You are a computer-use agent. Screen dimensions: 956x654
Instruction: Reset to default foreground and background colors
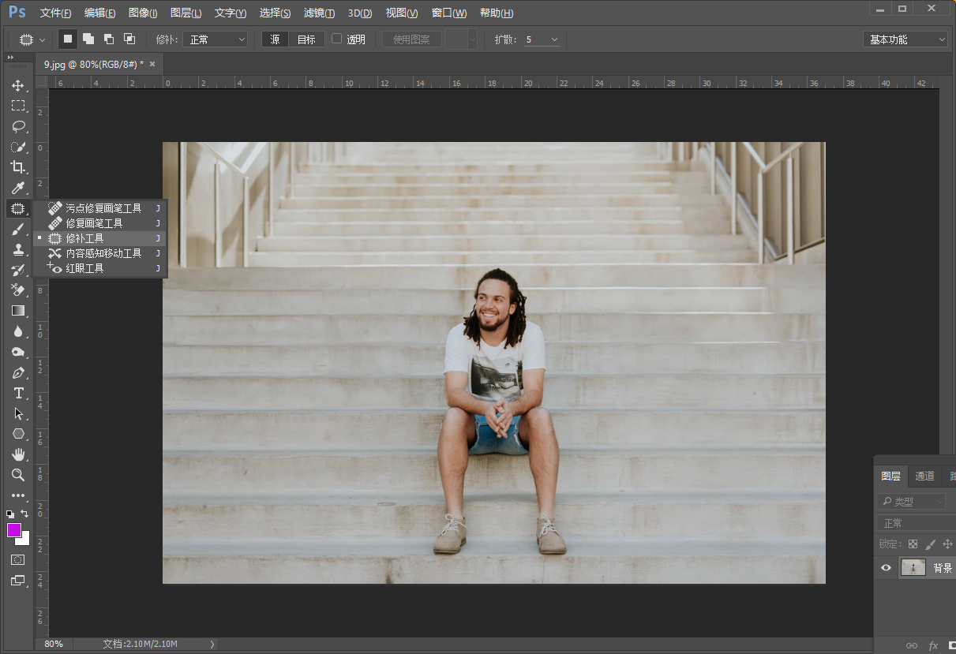coord(9,514)
